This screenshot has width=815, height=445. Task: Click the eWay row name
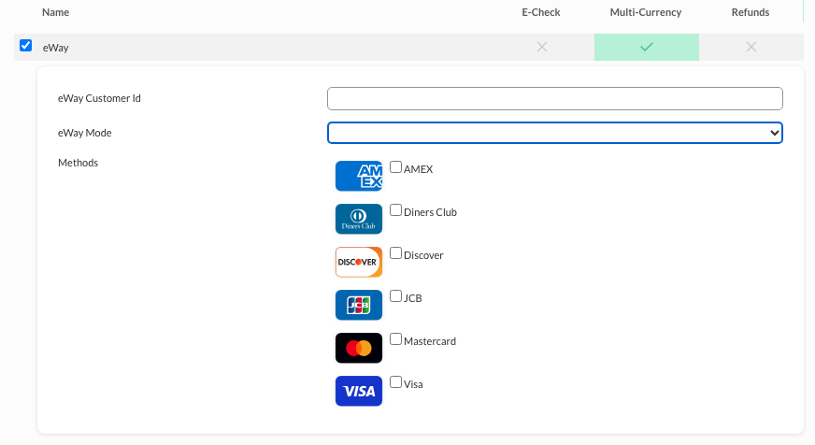click(x=56, y=48)
